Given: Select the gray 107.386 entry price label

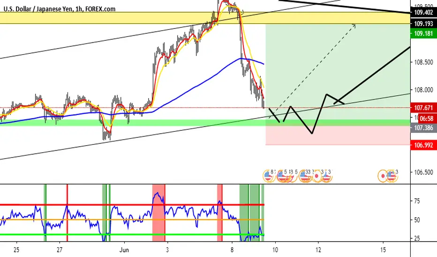Looking at the screenshot, I should [423, 128].
